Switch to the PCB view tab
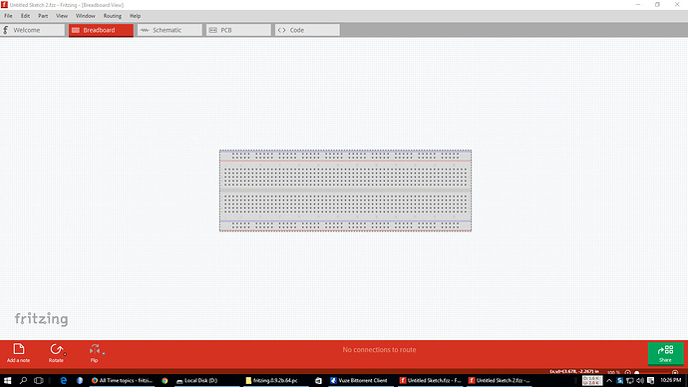The width and height of the screenshot is (688, 387). coord(238,30)
